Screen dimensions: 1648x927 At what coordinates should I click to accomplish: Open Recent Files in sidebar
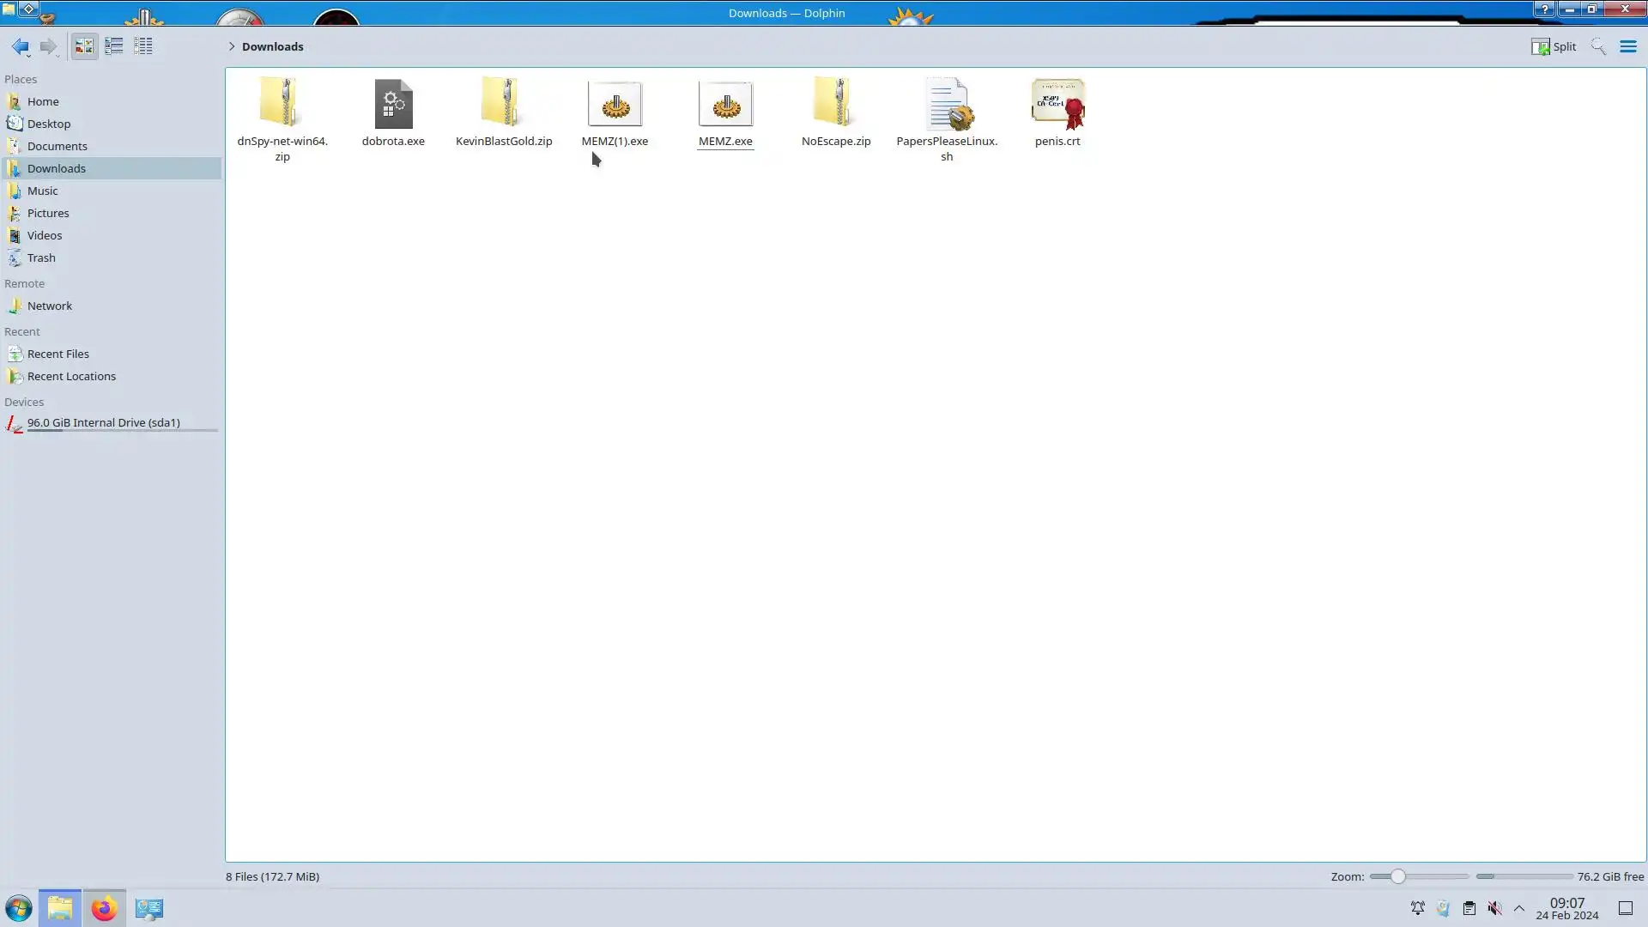pos(58,354)
